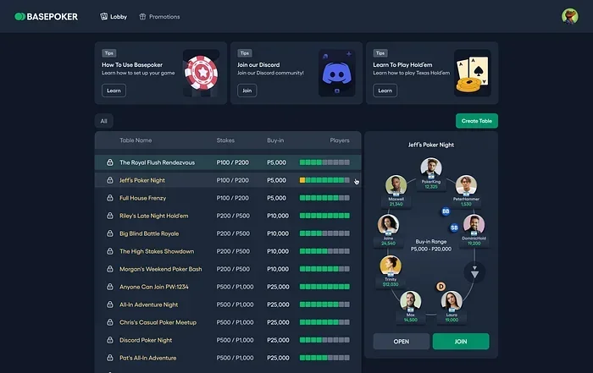Click Join under Join our Discord

[247, 91]
